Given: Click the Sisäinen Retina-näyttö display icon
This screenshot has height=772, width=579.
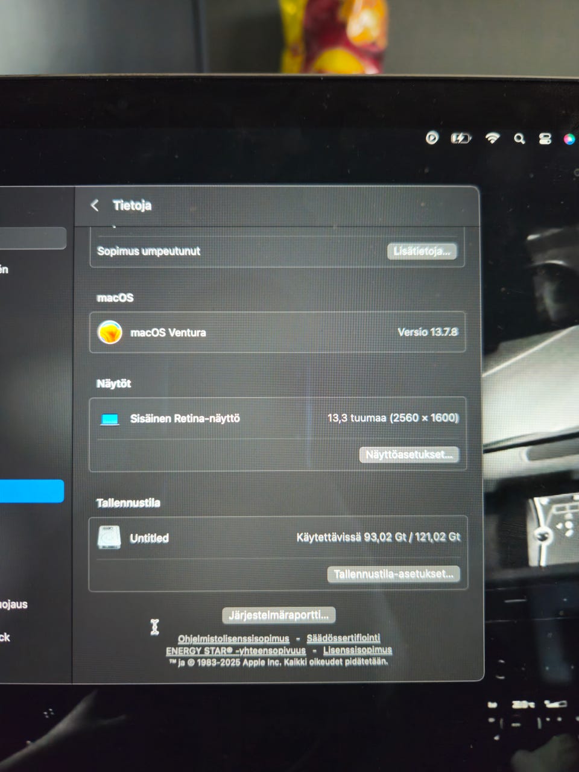Looking at the screenshot, I should [110, 419].
